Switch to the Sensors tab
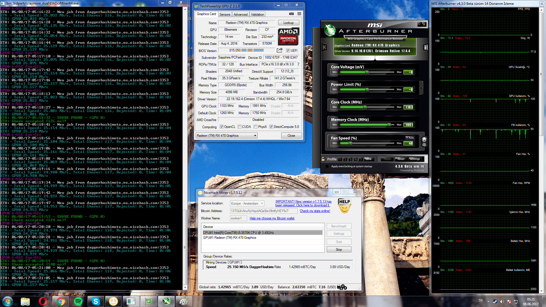This screenshot has width=546, height=307. click(225, 14)
